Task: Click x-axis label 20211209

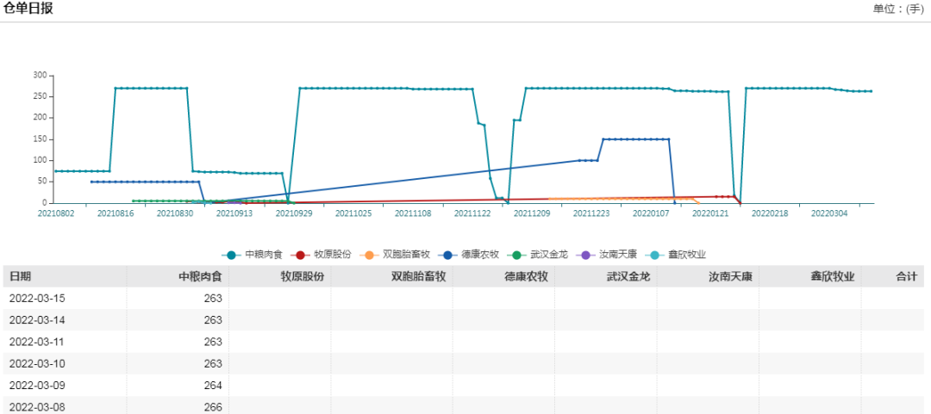Action: (532, 213)
